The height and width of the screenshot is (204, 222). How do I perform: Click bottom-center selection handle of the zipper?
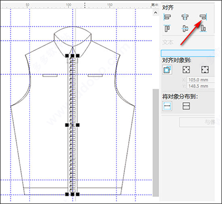click(x=73, y=194)
